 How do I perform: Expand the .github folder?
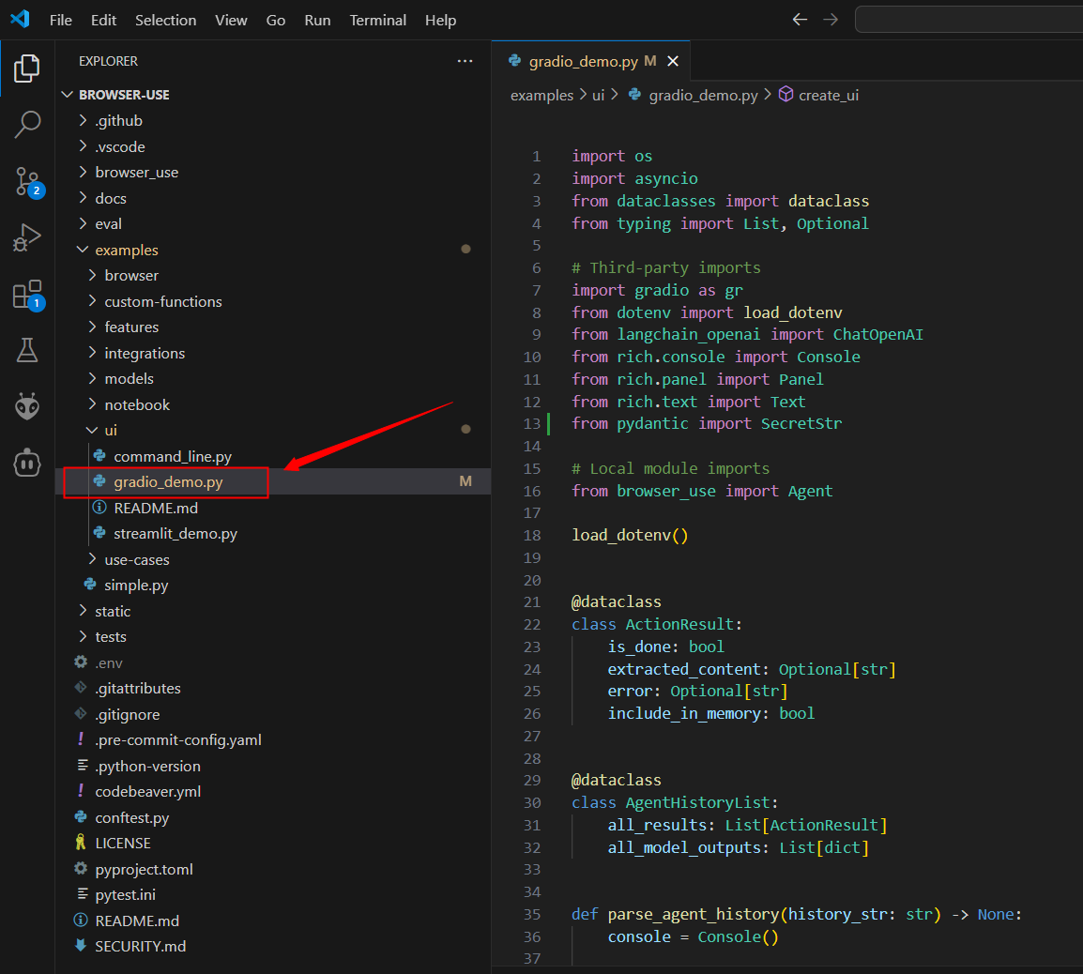pyautogui.click(x=273, y=121)
